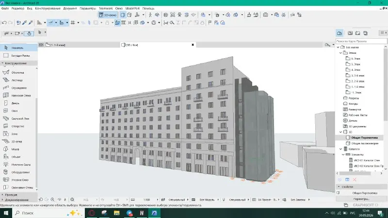Select the Указатель tool in the toolbox
Image resolution: width=388 pixels, height=218 pixels.
[x=18, y=47]
